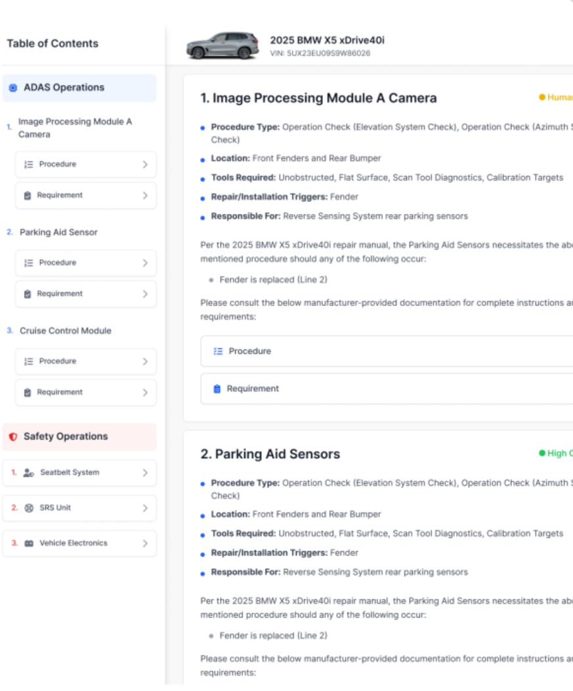Expand the Seatbelt System chevron
The image size is (573, 691).
(145, 472)
